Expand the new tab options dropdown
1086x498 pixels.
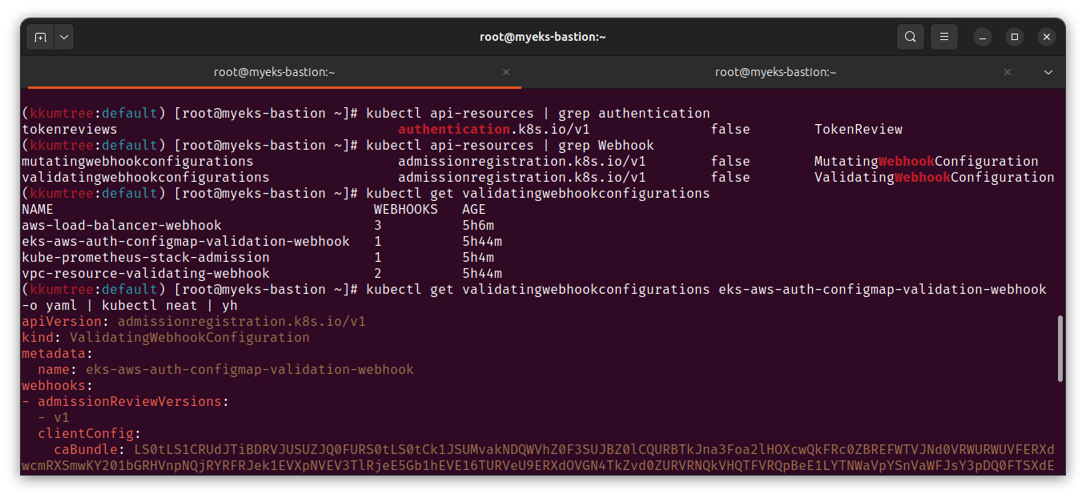pos(64,37)
